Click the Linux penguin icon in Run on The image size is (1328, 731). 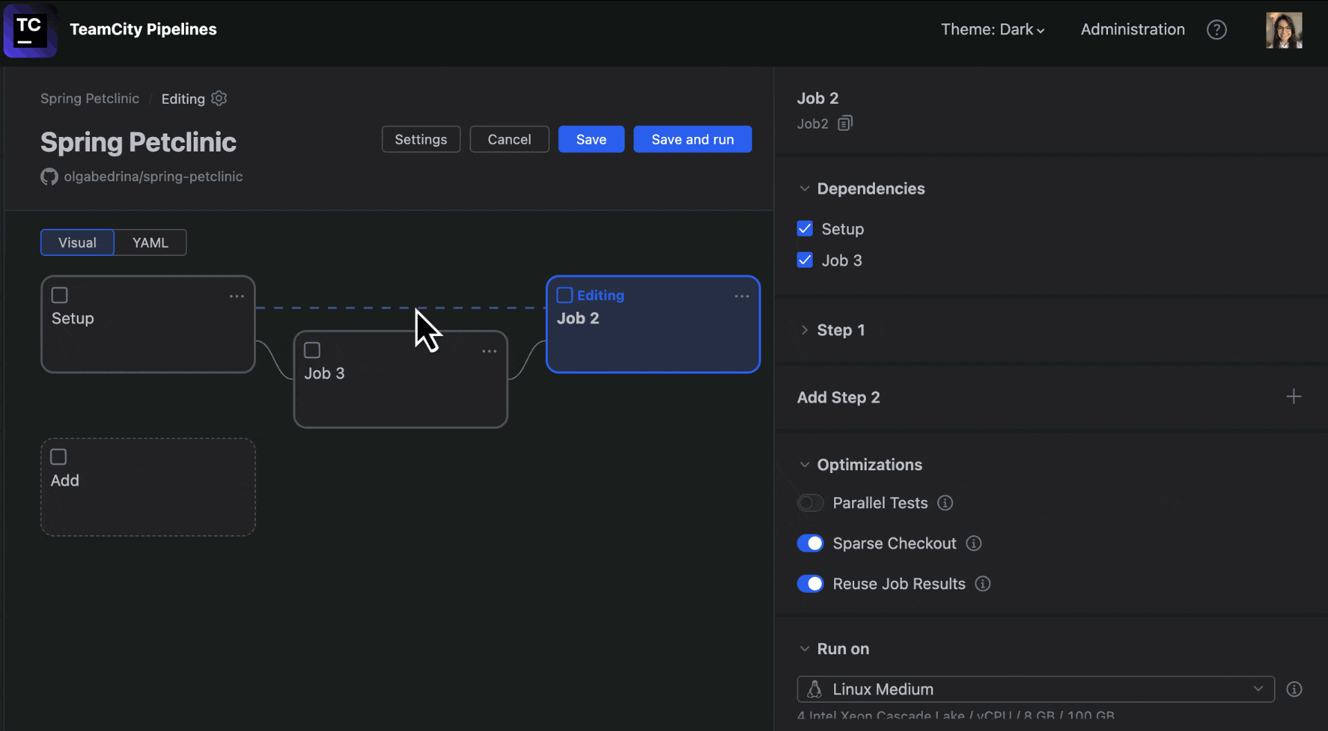(815, 690)
